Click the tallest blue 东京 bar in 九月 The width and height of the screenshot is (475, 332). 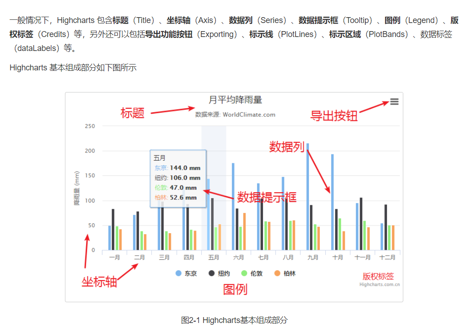[x=308, y=197]
